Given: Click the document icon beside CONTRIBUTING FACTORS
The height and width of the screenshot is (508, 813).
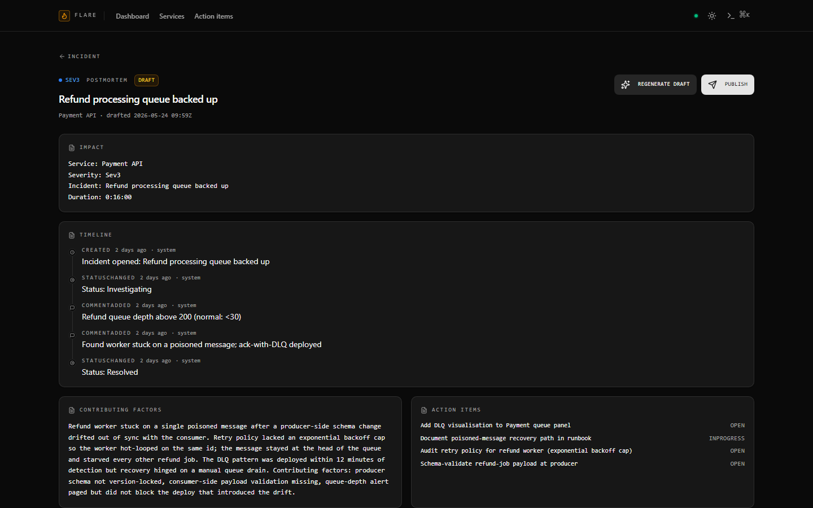Looking at the screenshot, I should 72,410.
